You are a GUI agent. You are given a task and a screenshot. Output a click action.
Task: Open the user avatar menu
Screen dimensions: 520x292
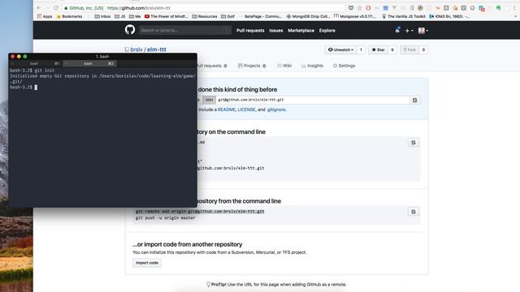pos(422,31)
